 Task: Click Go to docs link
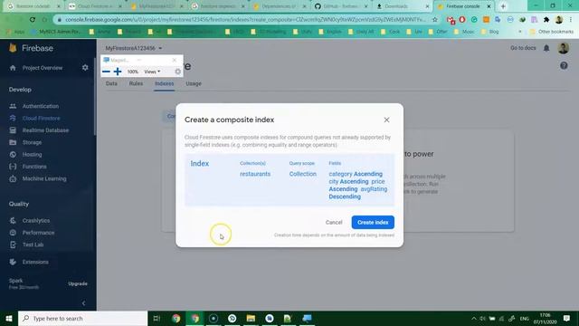coord(523,48)
